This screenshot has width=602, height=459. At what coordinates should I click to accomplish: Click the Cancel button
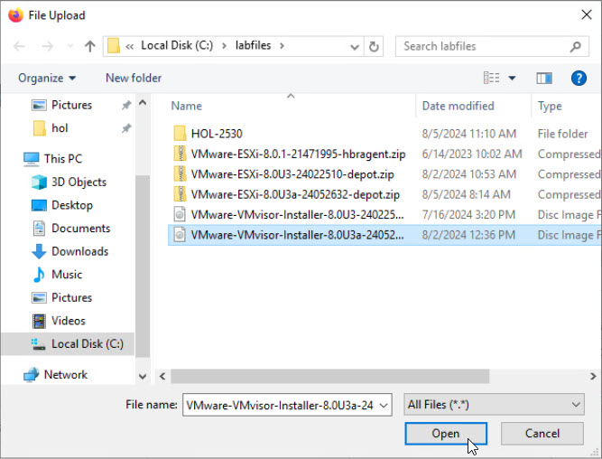(x=542, y=434)
